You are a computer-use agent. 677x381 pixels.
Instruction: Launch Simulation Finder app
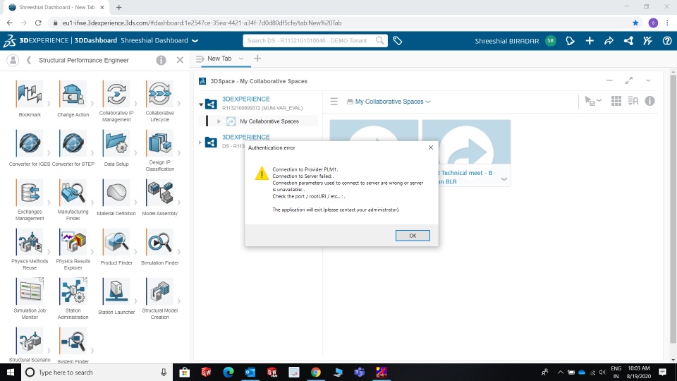[159, 242]
